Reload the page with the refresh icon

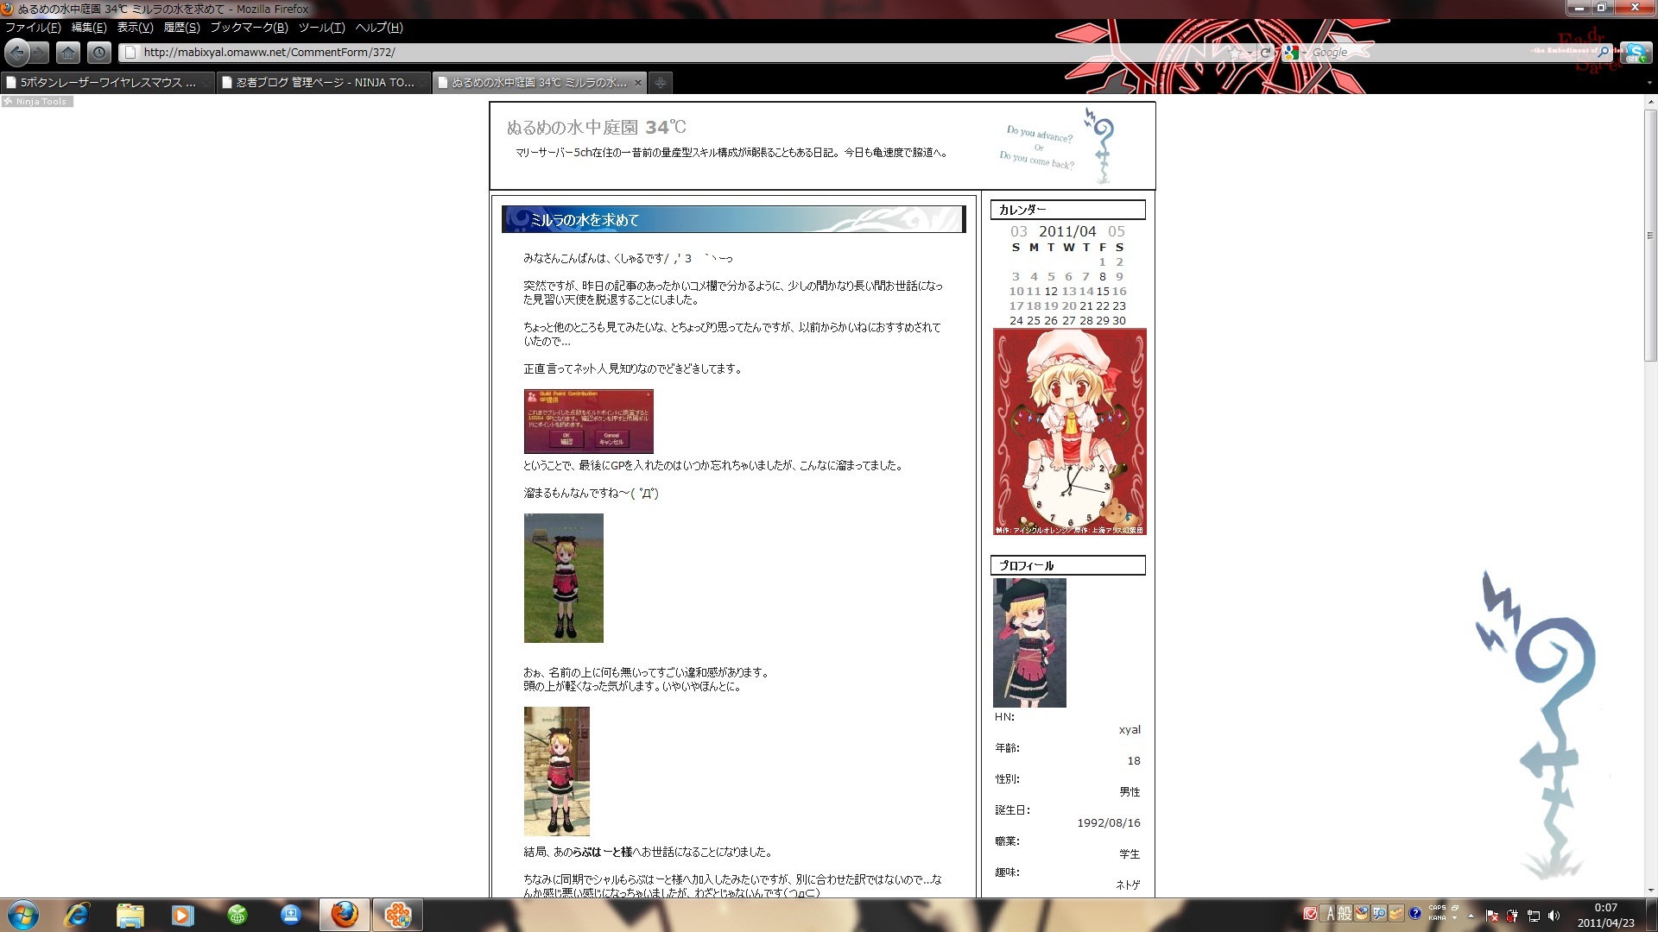[1265, 53]
